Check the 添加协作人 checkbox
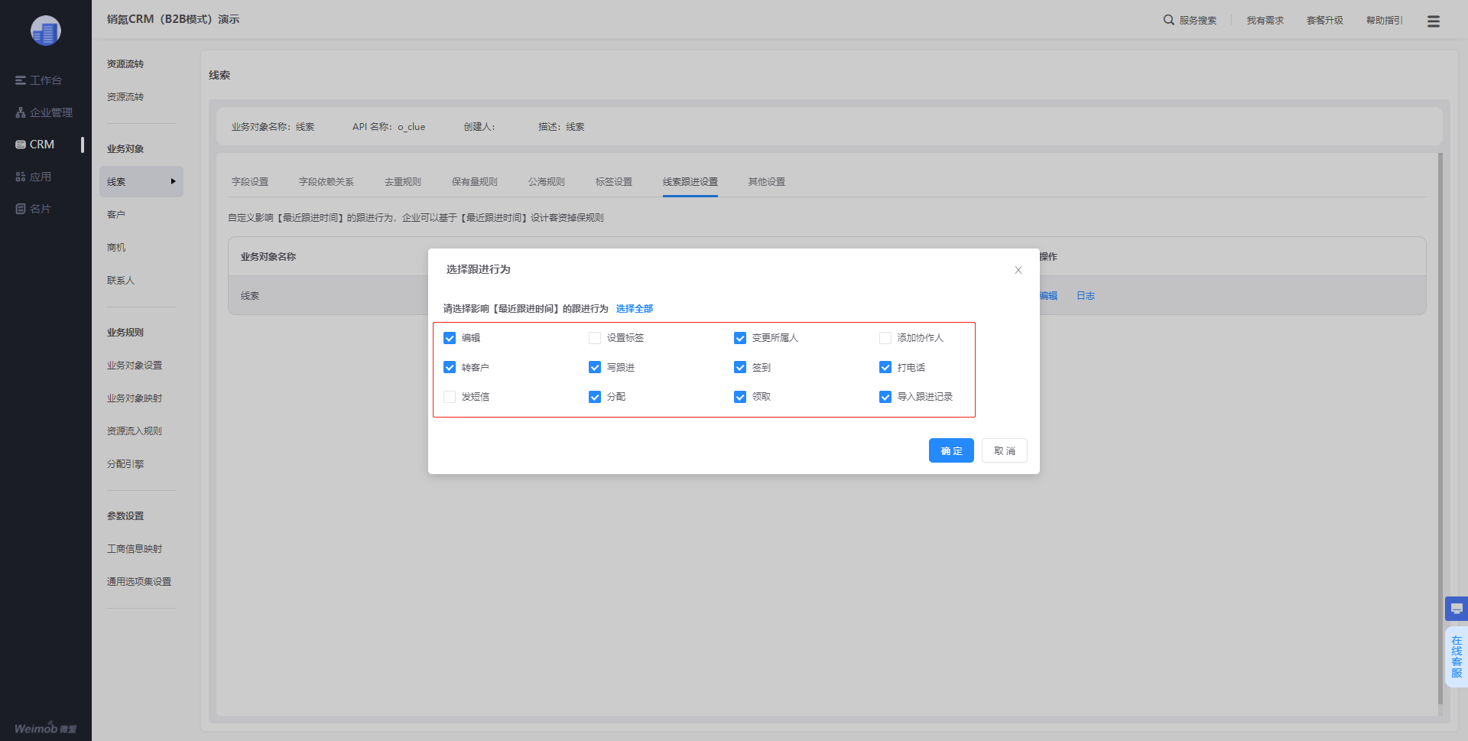The width and height of the screenshot is (1468, 741). (885, 338)
